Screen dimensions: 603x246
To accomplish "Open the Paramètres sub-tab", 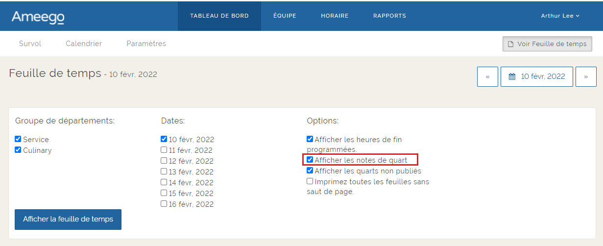I will click(146, 44).
